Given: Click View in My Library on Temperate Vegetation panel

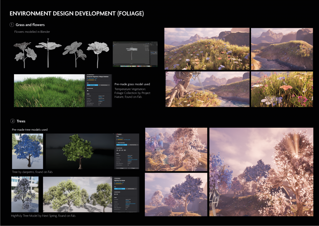Looking at the screenshot, I should (x=104, y=85).
